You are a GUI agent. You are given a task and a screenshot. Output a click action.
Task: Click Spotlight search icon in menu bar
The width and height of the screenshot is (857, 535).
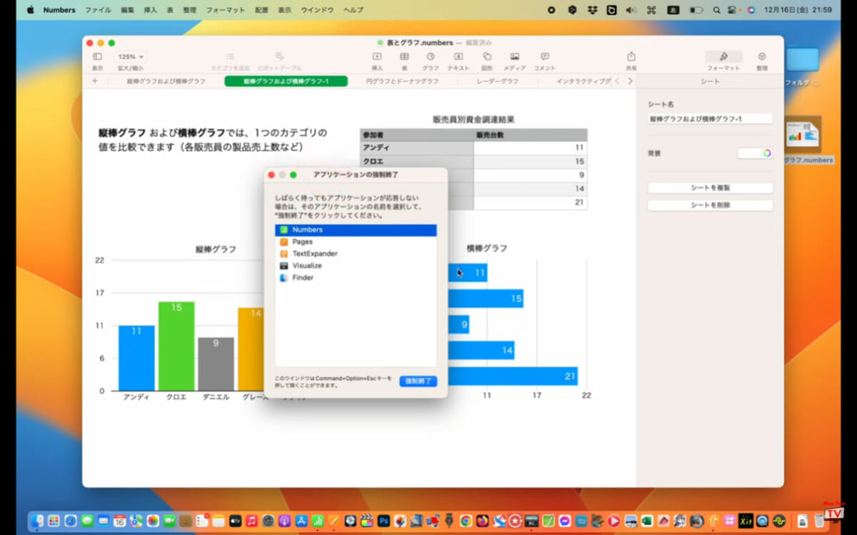coord(716,10)
